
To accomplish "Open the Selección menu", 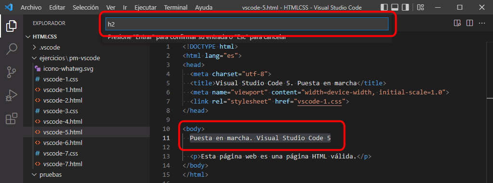I will pos(86,7).
